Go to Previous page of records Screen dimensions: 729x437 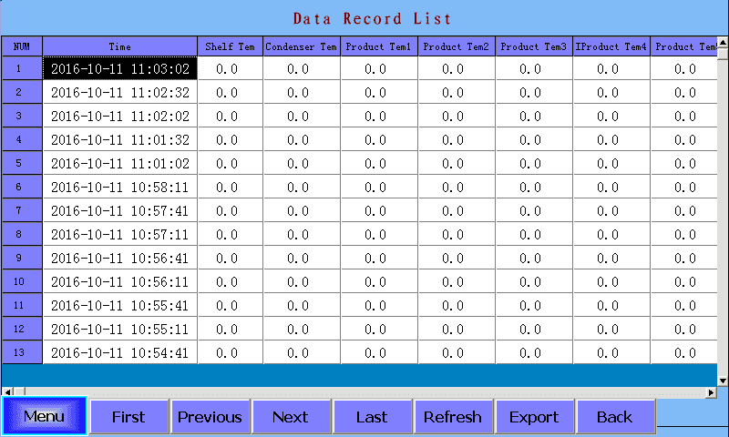point(210,417)
